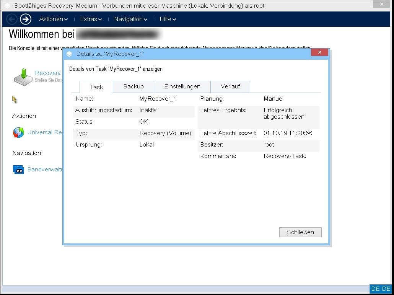Click the Recovery link in the sidebar
394x295 pixels.
(x=47, y=73)
